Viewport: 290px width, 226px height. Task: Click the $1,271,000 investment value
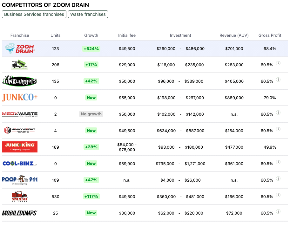pos(195,164)
